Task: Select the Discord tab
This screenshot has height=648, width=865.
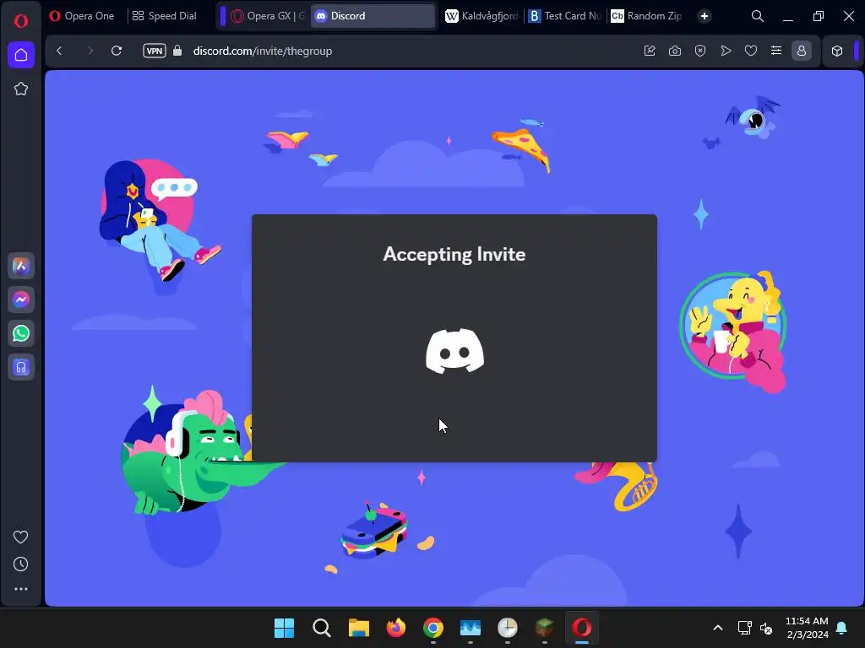Action: point(373,16)
